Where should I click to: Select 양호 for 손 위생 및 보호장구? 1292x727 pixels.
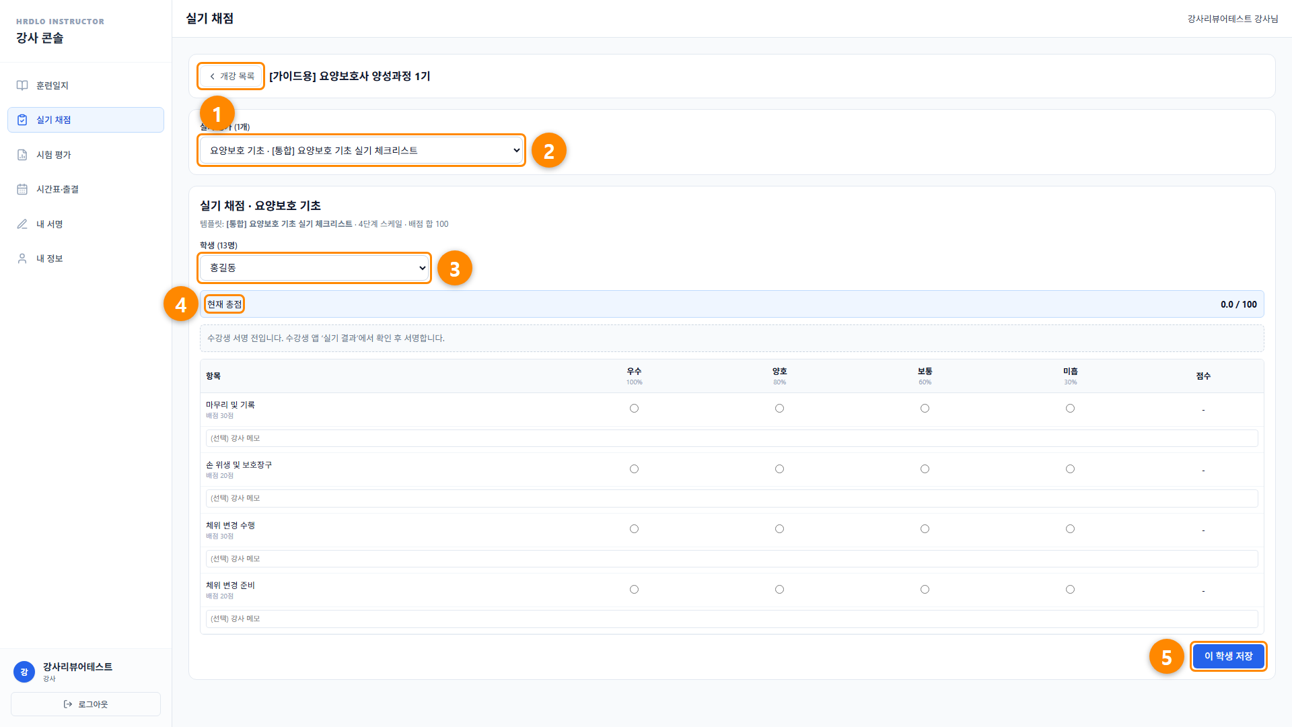[x=779, y=469]
